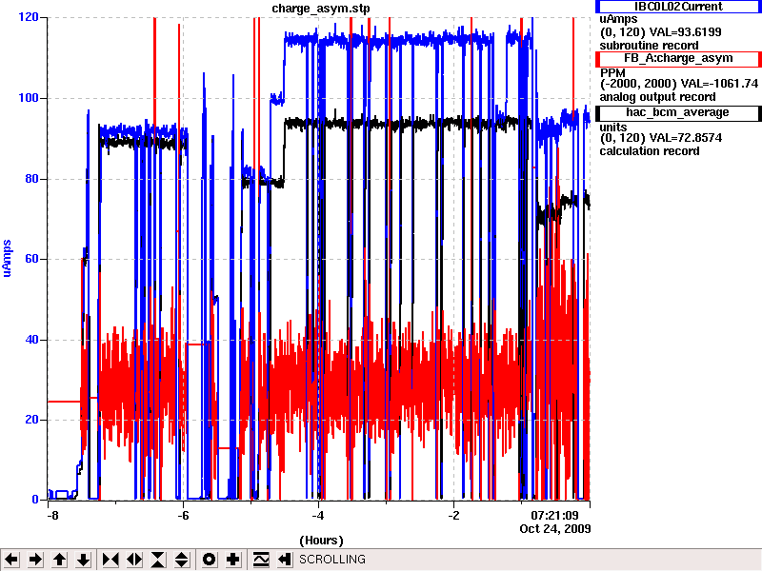This screenshot has height=571, width=762.
Task: Click the 40 y-axis tick label
Action: [x=31, y=340]
